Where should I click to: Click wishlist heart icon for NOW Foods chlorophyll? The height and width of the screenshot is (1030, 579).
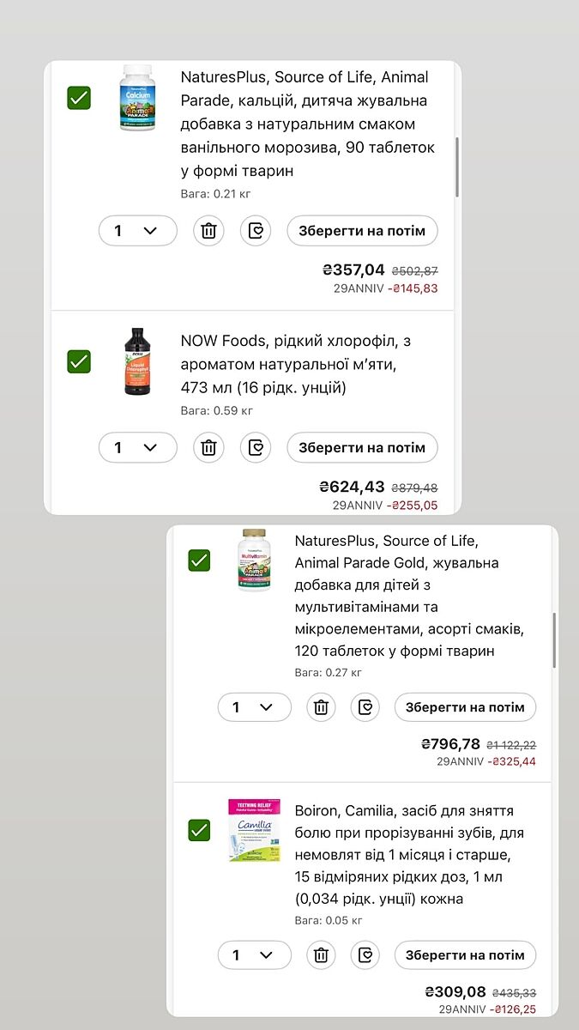256,447
